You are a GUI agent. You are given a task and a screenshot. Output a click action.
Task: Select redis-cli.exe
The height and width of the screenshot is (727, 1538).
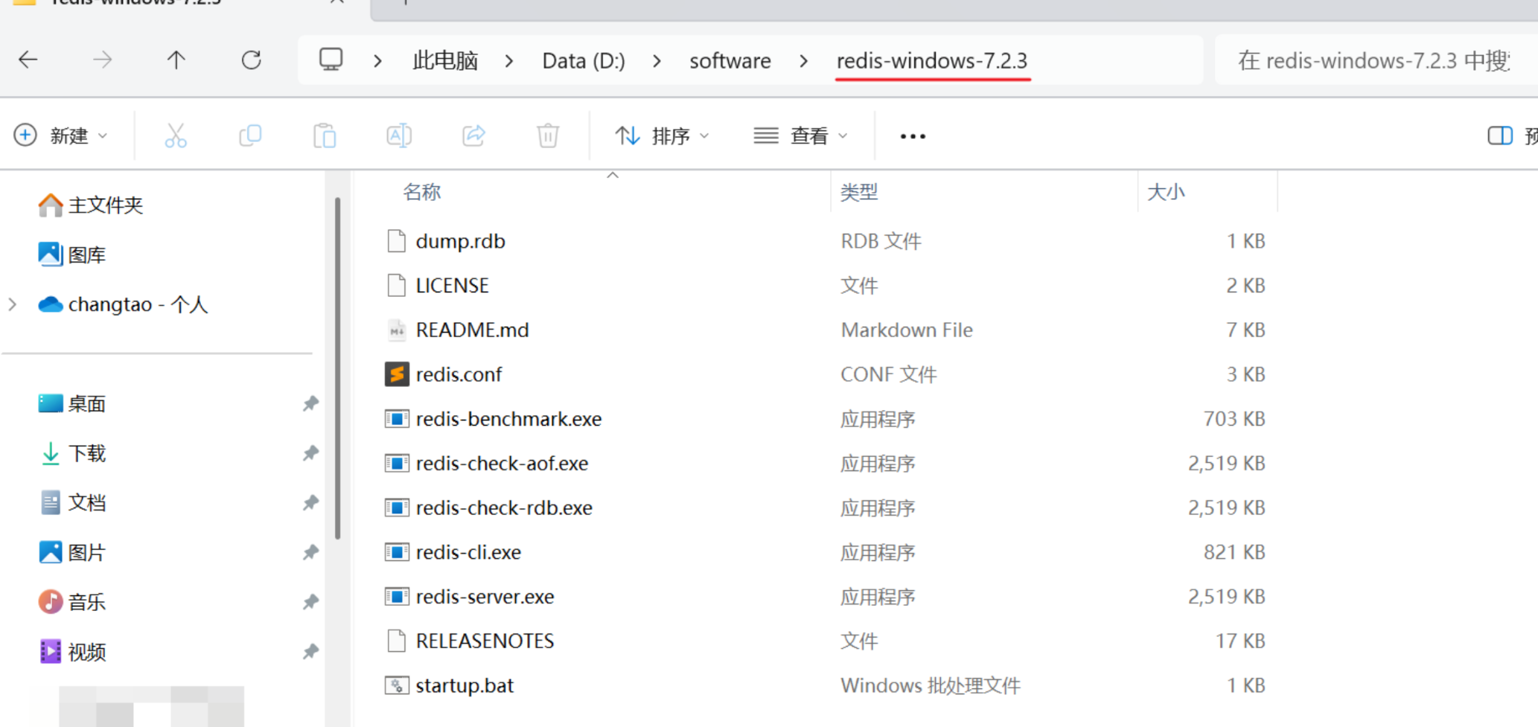[468, 552]
